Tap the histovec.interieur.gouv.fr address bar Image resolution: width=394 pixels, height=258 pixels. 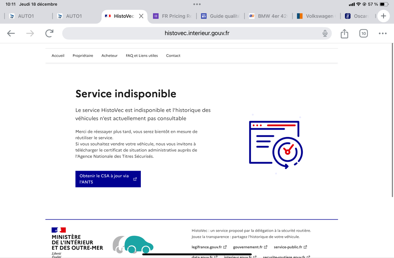coord(196,33)
